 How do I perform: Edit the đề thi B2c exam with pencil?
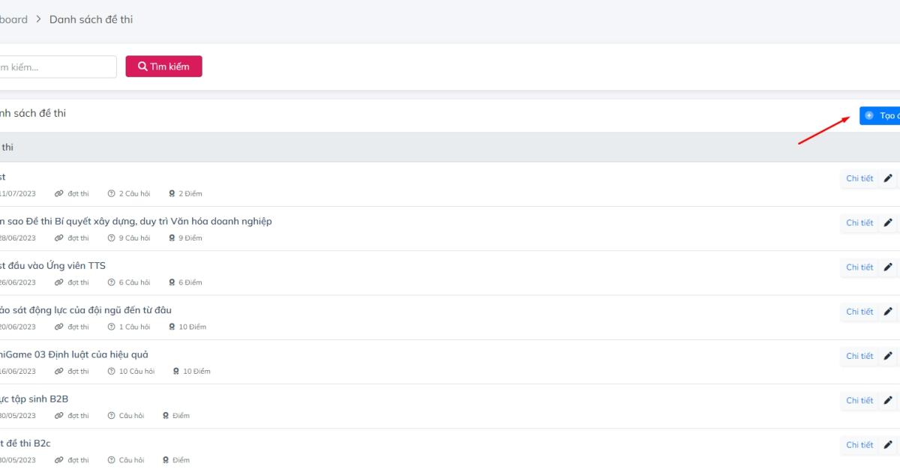889,445
